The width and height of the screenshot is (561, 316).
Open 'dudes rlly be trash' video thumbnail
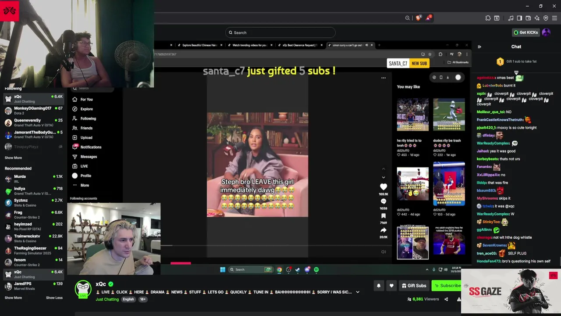coord(449,115)
